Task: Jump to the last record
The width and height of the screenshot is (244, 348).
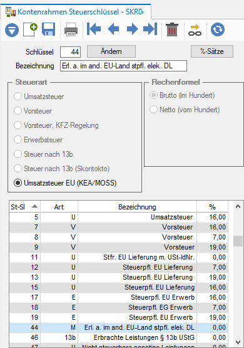Action: click(x=150, y=29)
